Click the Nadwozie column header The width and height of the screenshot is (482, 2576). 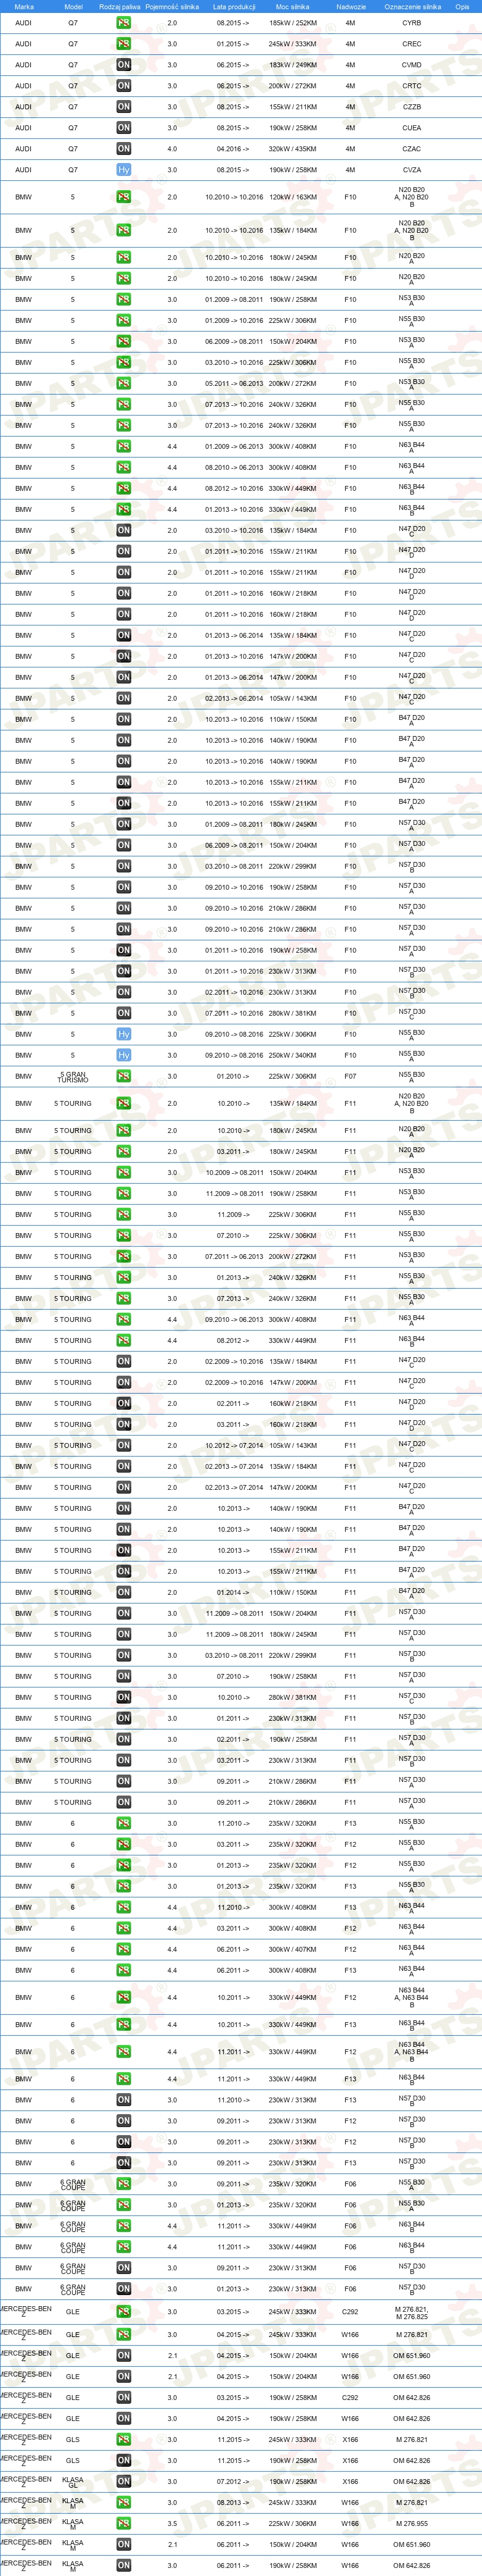[x=351, y=6]
